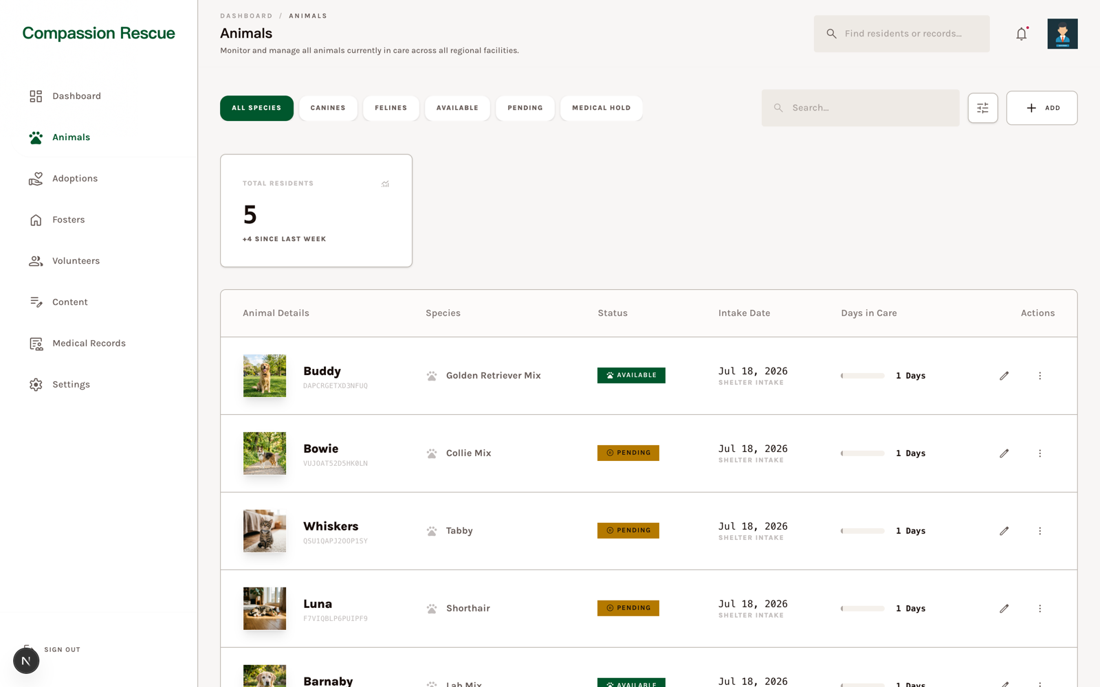1100x687 pixels.
Task: Filter by Pending status tab
Action: [525, 108]
